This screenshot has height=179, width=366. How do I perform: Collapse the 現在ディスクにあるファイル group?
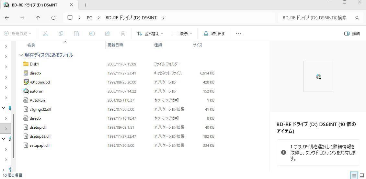[21, 55]
